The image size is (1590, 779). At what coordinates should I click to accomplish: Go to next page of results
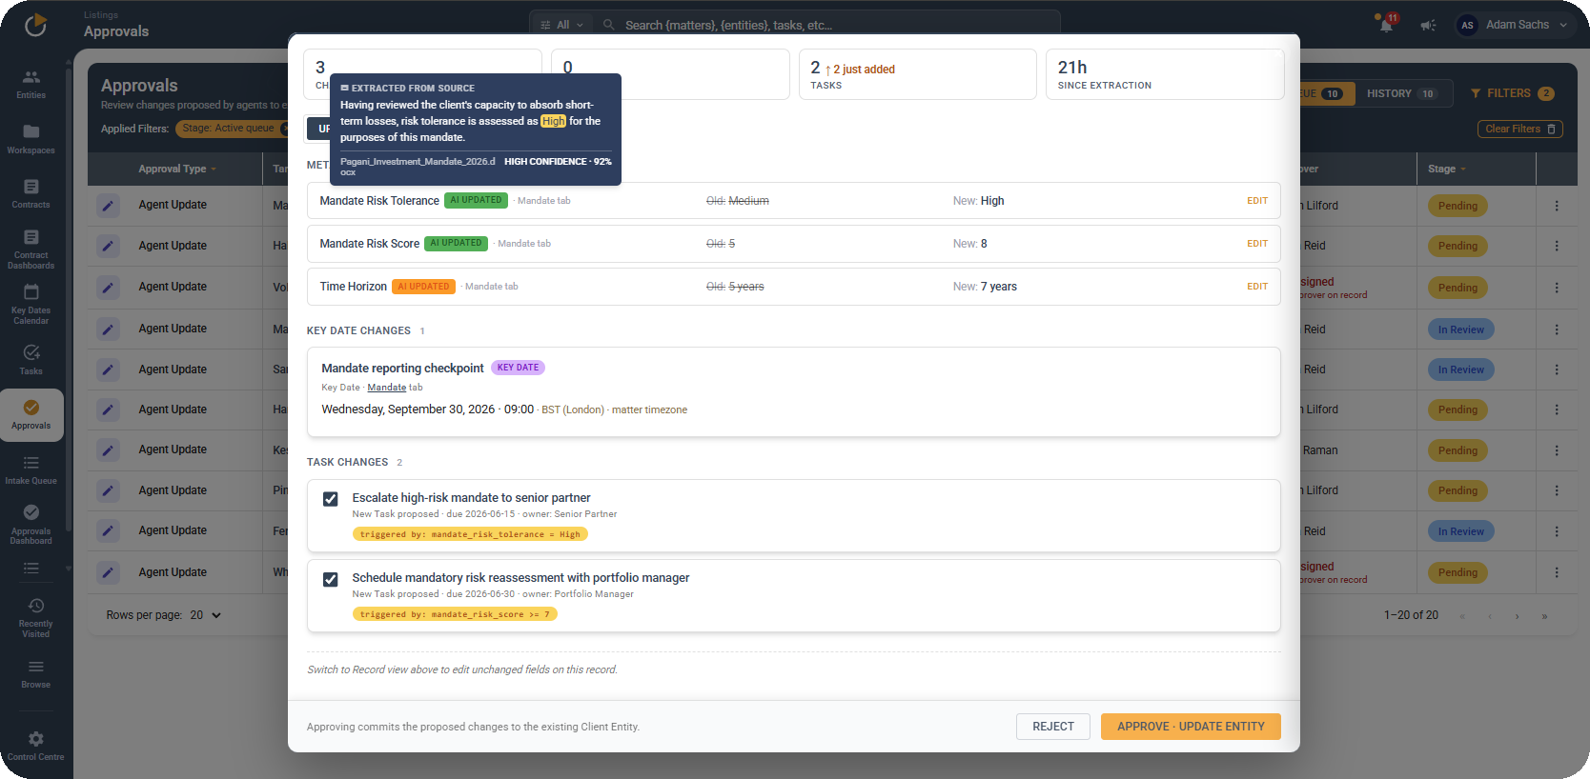(x=1517, y=616)
